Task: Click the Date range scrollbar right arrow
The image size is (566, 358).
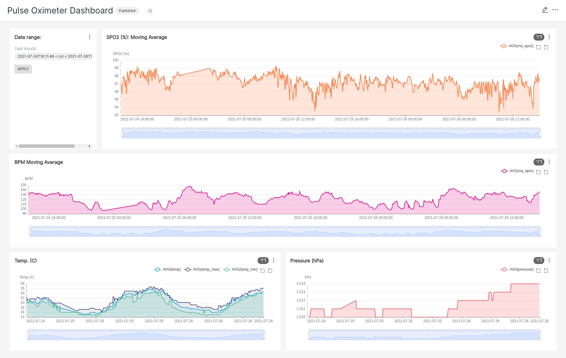Action: point(89,146)
